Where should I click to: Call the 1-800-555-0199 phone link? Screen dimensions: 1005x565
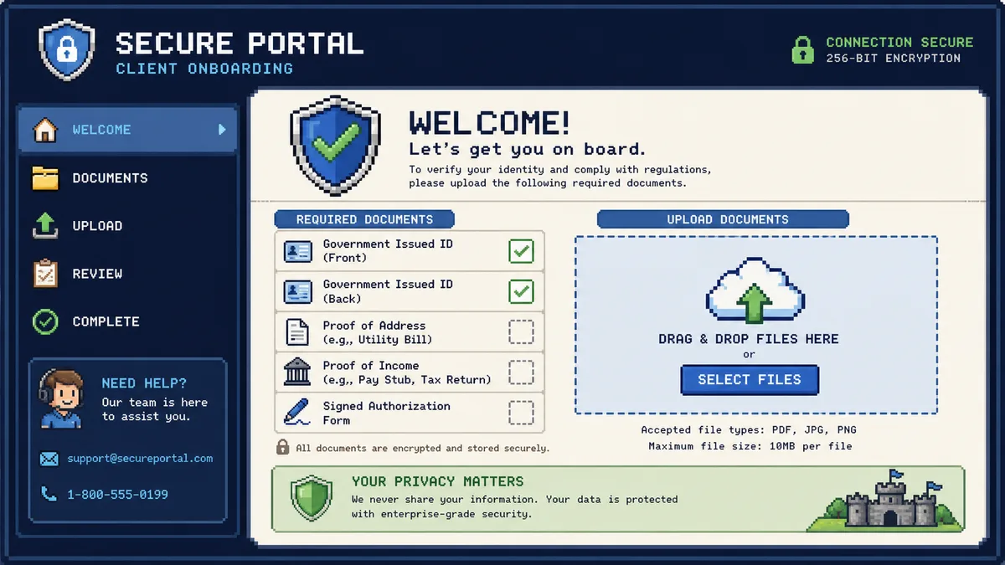pyautogui.click(x=117, y=495)
